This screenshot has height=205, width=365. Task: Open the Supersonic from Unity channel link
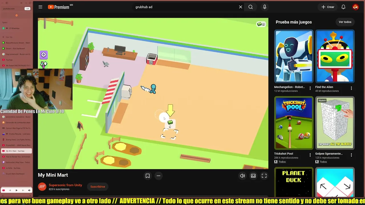click(65, 185)
